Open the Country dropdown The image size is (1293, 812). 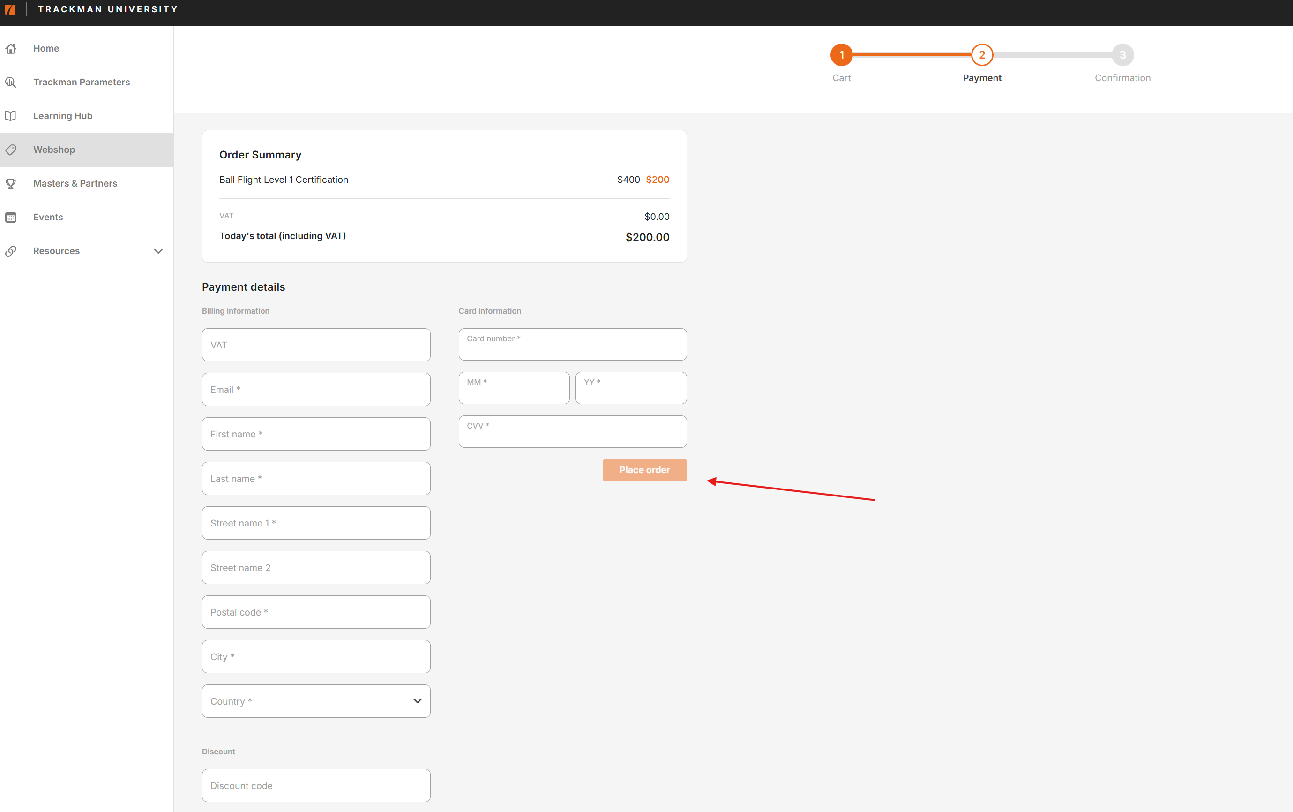316,701
